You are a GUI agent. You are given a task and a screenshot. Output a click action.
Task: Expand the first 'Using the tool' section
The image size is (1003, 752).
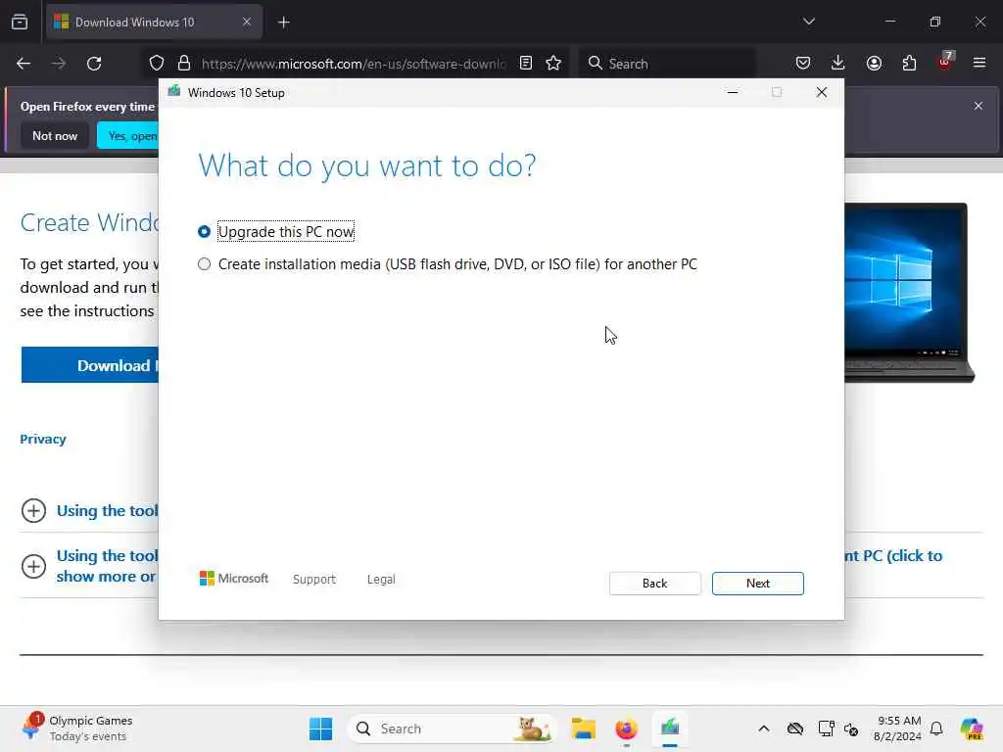(x=89, y=510)
